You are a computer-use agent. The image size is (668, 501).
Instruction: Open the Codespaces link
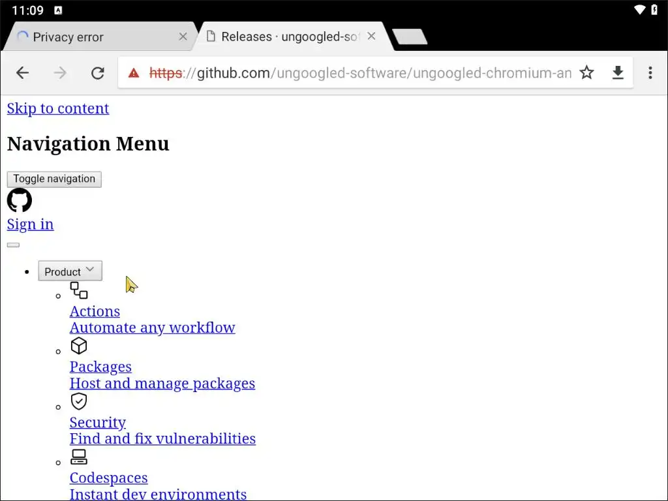pos(109,478)
